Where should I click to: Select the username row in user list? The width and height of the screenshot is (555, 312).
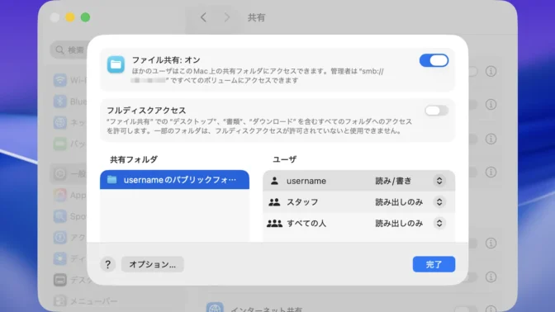pyautogui.click(x=358, y=181)
